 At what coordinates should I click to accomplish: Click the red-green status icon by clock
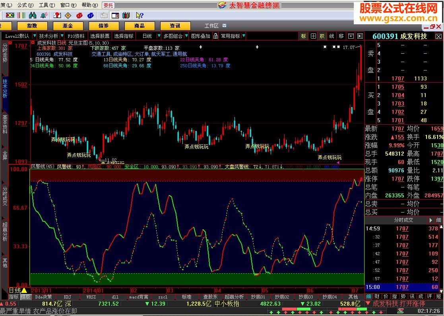(x=401, y=311)
